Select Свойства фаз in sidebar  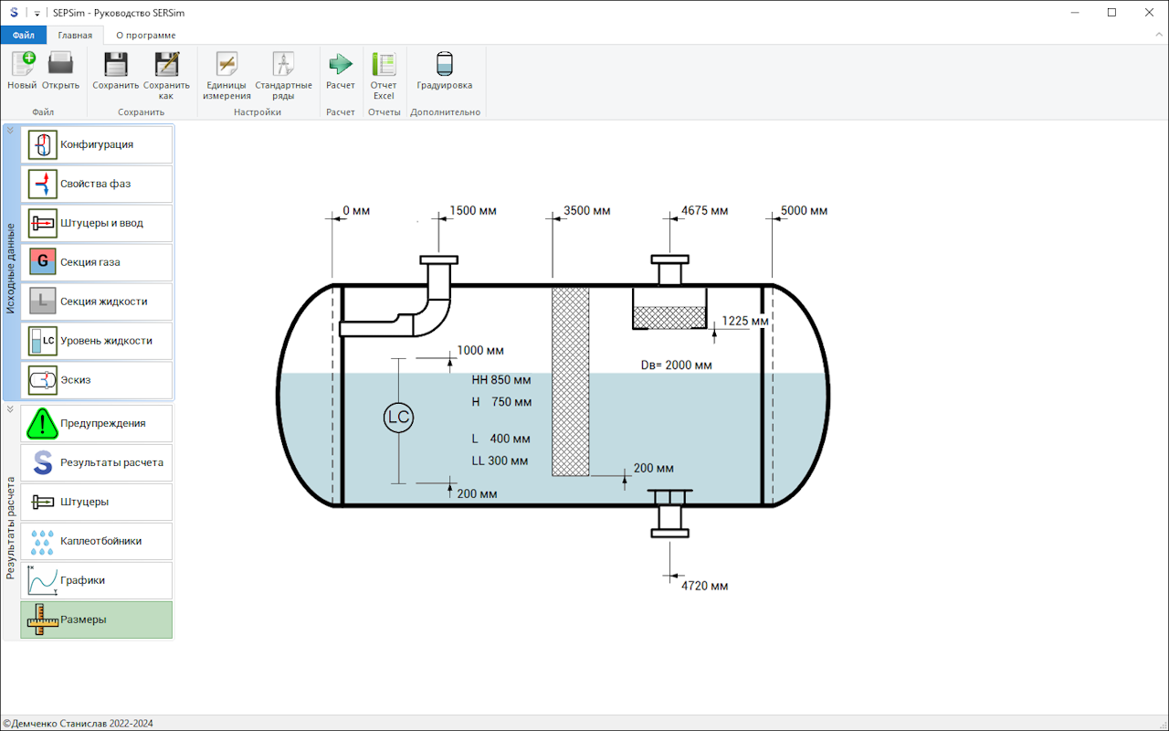tap(97, 184)
